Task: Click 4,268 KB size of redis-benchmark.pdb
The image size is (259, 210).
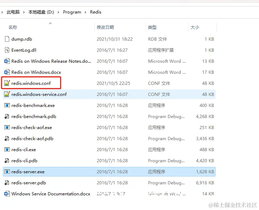Action: point(205,117)
